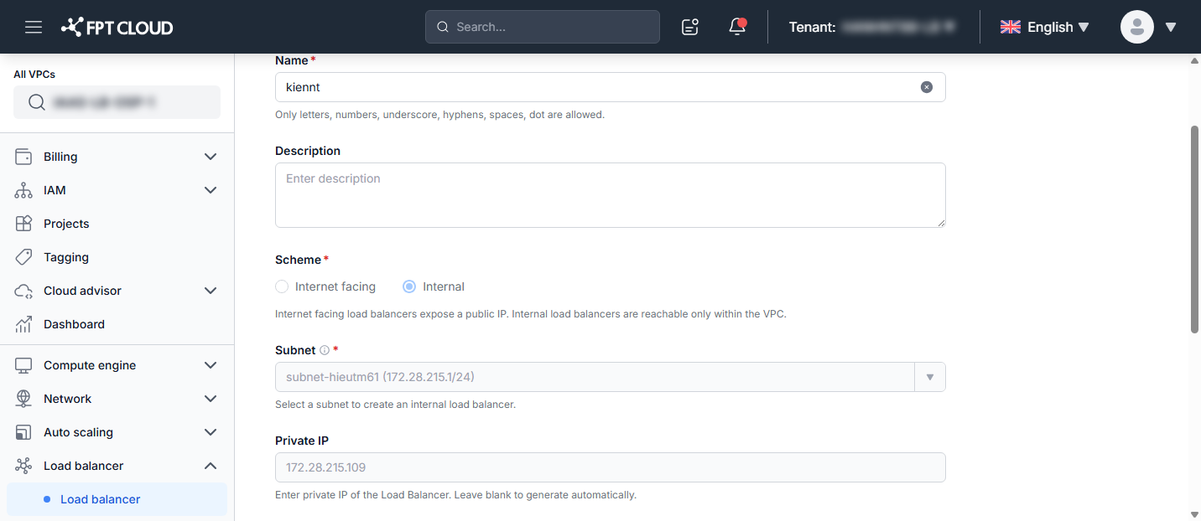This screenshot has height=521, width=1201.
Task: Click the Description text area
Action: (610, 195)
